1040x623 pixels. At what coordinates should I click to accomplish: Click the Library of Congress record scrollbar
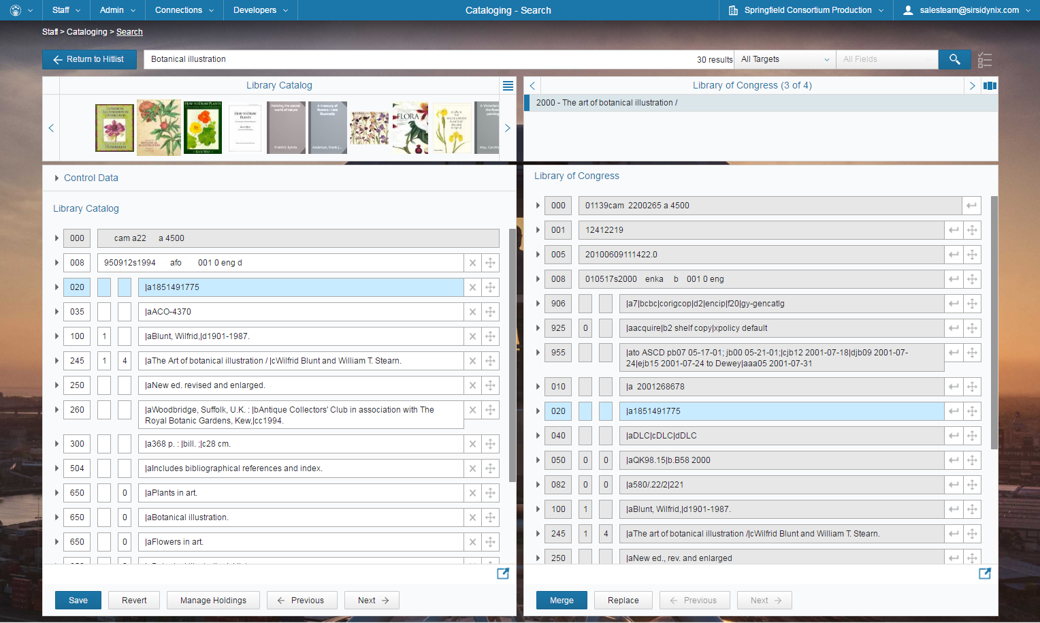tap(994, 322)
